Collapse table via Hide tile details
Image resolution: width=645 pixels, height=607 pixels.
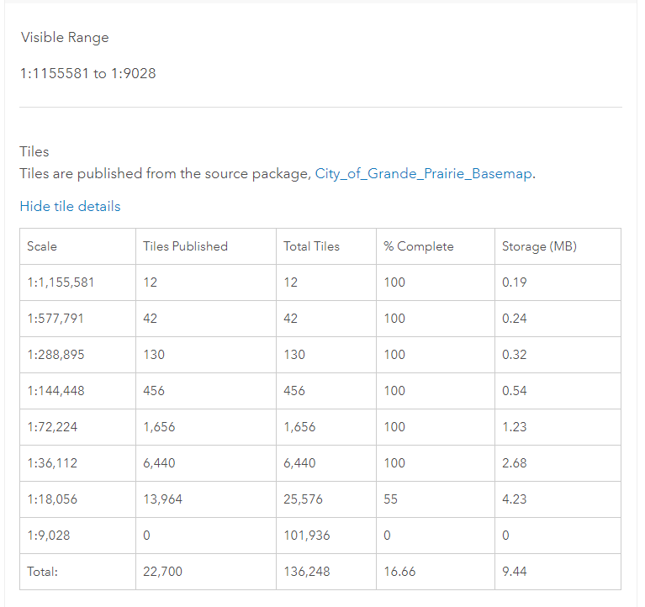[x=71, y=206]
